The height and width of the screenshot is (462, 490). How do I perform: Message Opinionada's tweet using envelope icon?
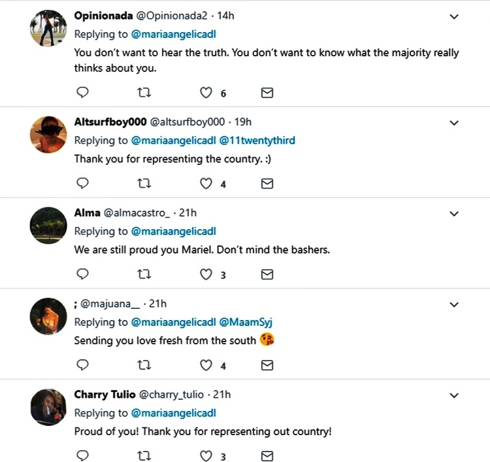tap(267, 93)
